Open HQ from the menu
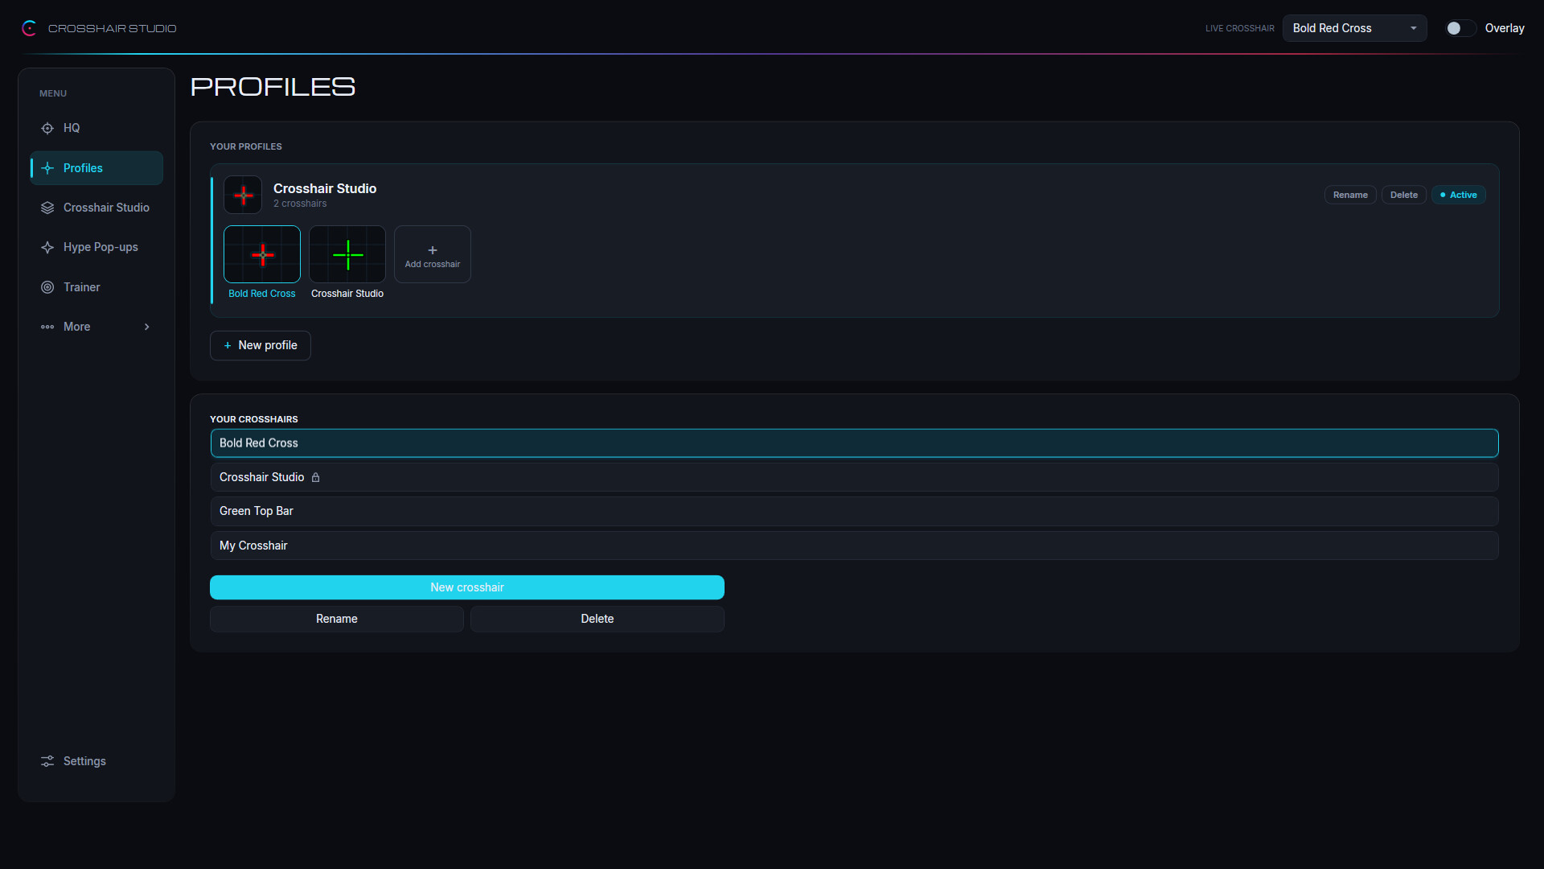 pyautogui.click(x=96, y=128)
